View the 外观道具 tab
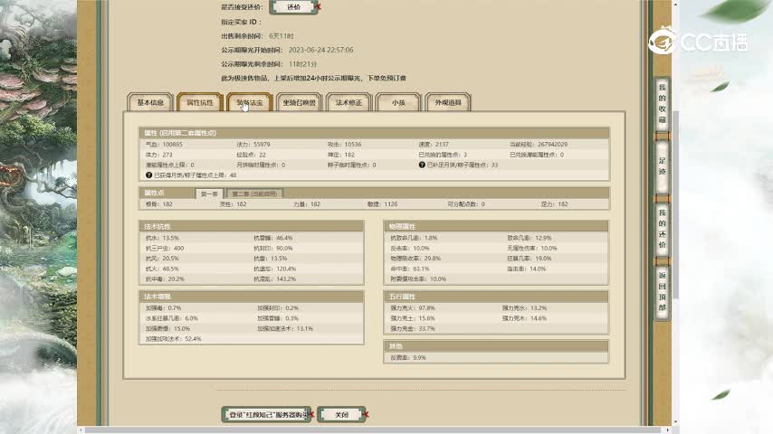The image size is (773, 434). (x=448, y=103)
